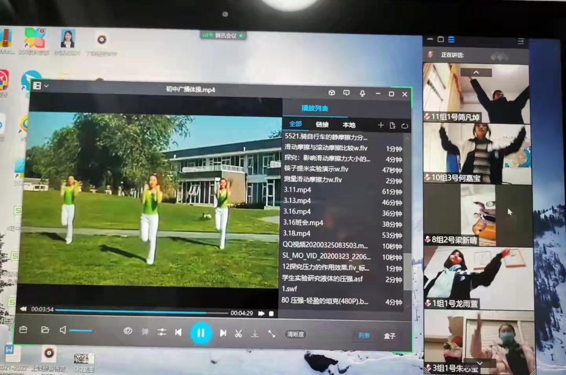Collapse video panel using the up chevron
Viewport: 566px width, 375px height.
[x=476, y=72]
